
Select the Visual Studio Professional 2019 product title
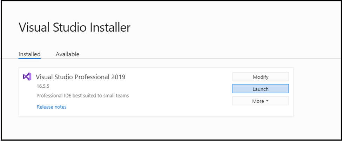click(x=80, y=77)
